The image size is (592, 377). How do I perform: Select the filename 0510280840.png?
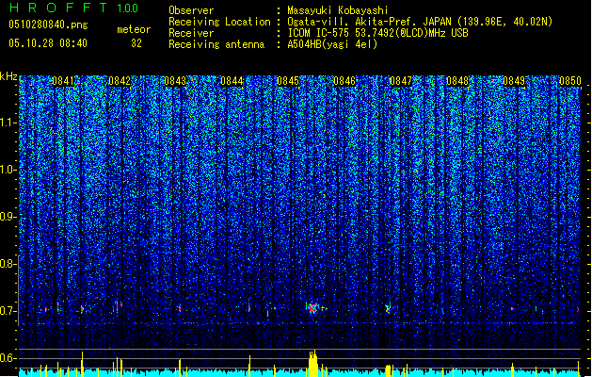48,25
